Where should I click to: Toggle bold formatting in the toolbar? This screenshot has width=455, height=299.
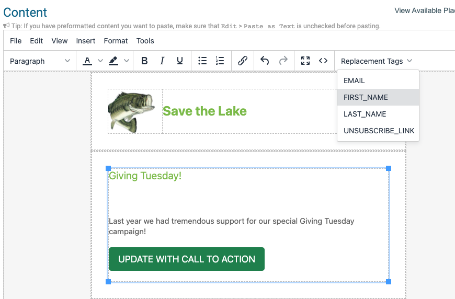coord(144,61)
